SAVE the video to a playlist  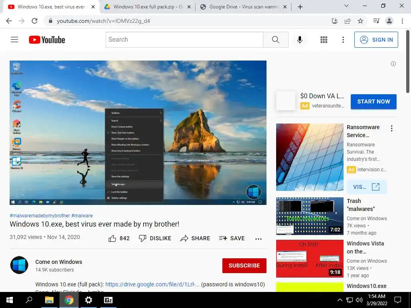(x=232, y=238)
